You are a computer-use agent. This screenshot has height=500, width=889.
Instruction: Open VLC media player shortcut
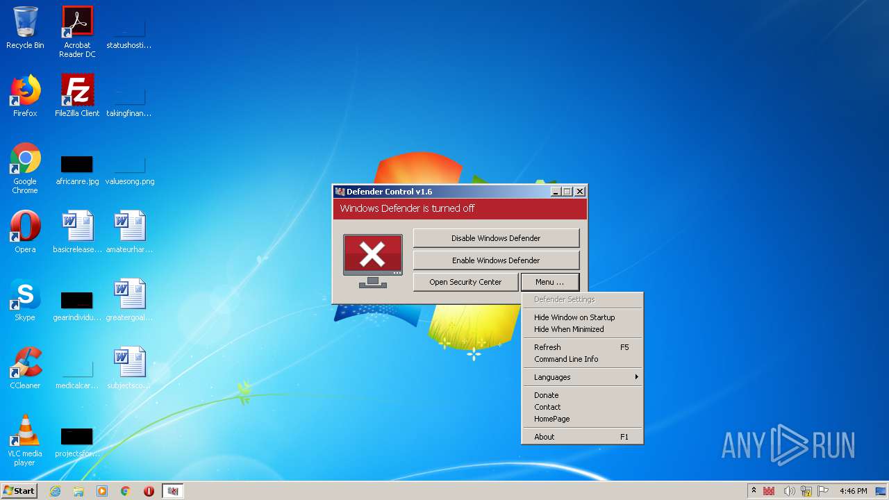pos(25,440)
